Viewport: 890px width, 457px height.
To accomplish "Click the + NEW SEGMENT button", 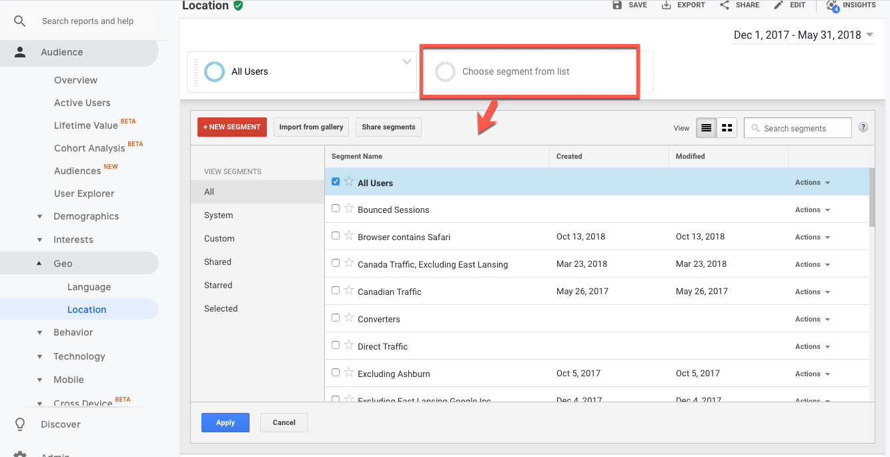I will pos(232,127).
